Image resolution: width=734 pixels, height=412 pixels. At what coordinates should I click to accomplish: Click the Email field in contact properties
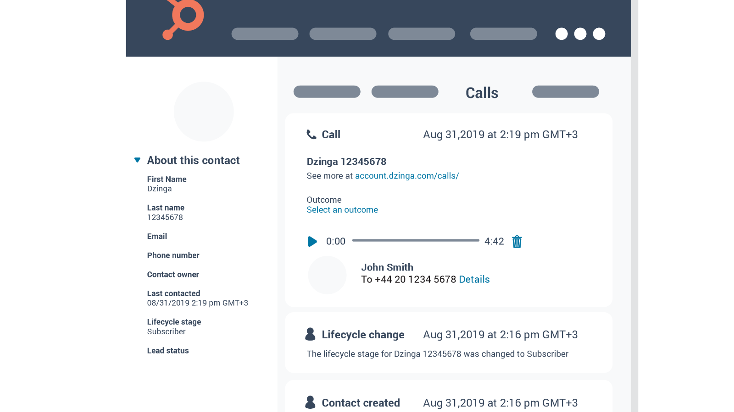point(157,236)
